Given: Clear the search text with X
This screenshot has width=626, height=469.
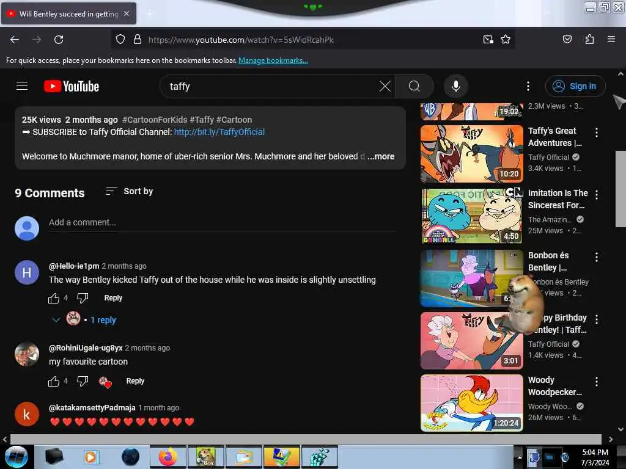Looking at the screenshot, I should 385,86.
